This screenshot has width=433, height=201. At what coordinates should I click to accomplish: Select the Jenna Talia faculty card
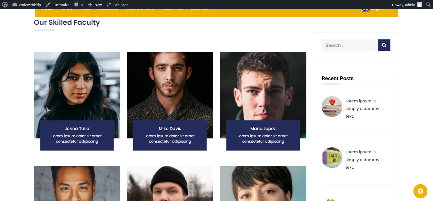[x=77, y=101]
